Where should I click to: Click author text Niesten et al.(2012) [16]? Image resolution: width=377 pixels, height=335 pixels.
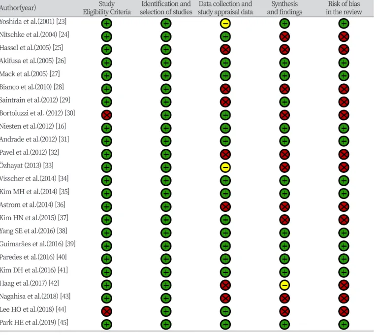tap(32, 126)
